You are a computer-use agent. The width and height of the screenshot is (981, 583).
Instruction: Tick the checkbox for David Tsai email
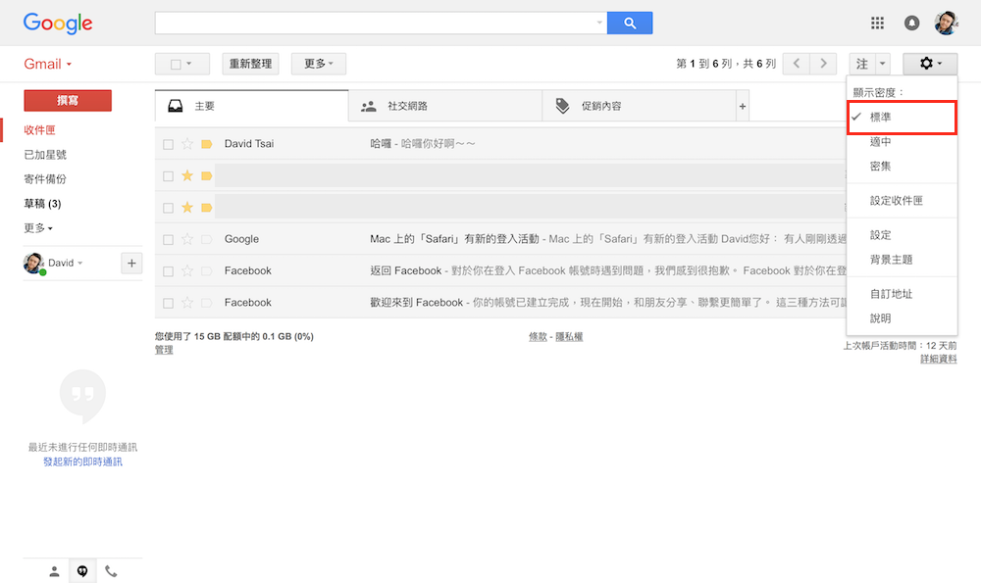pos(168,144)
